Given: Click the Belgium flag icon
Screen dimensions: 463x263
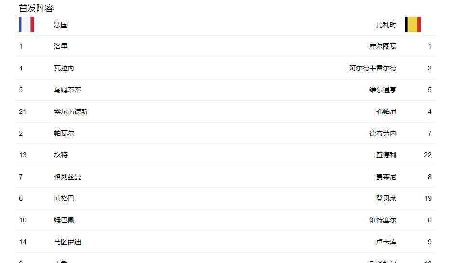Looking at the screenshot, I should coord(412,25).
